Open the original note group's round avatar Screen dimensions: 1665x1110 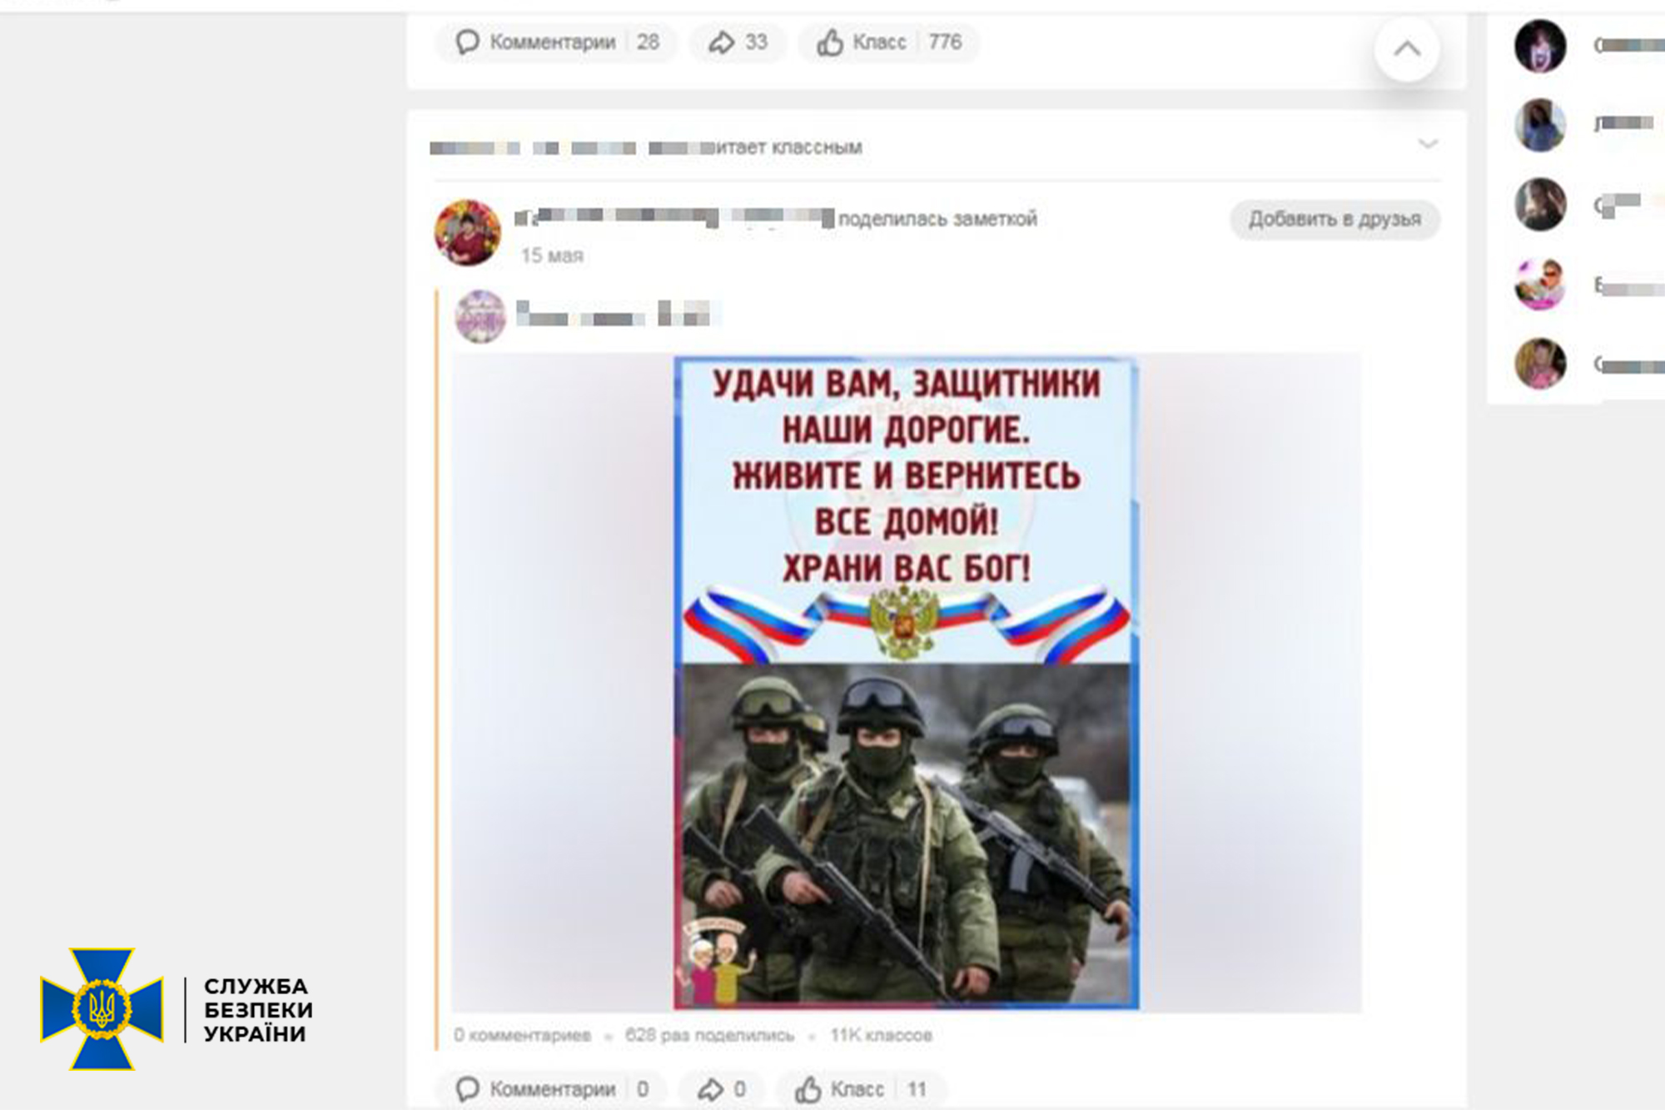click(480, 316)
